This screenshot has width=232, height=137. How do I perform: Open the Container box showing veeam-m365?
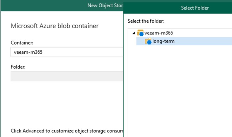click(66, 52)
